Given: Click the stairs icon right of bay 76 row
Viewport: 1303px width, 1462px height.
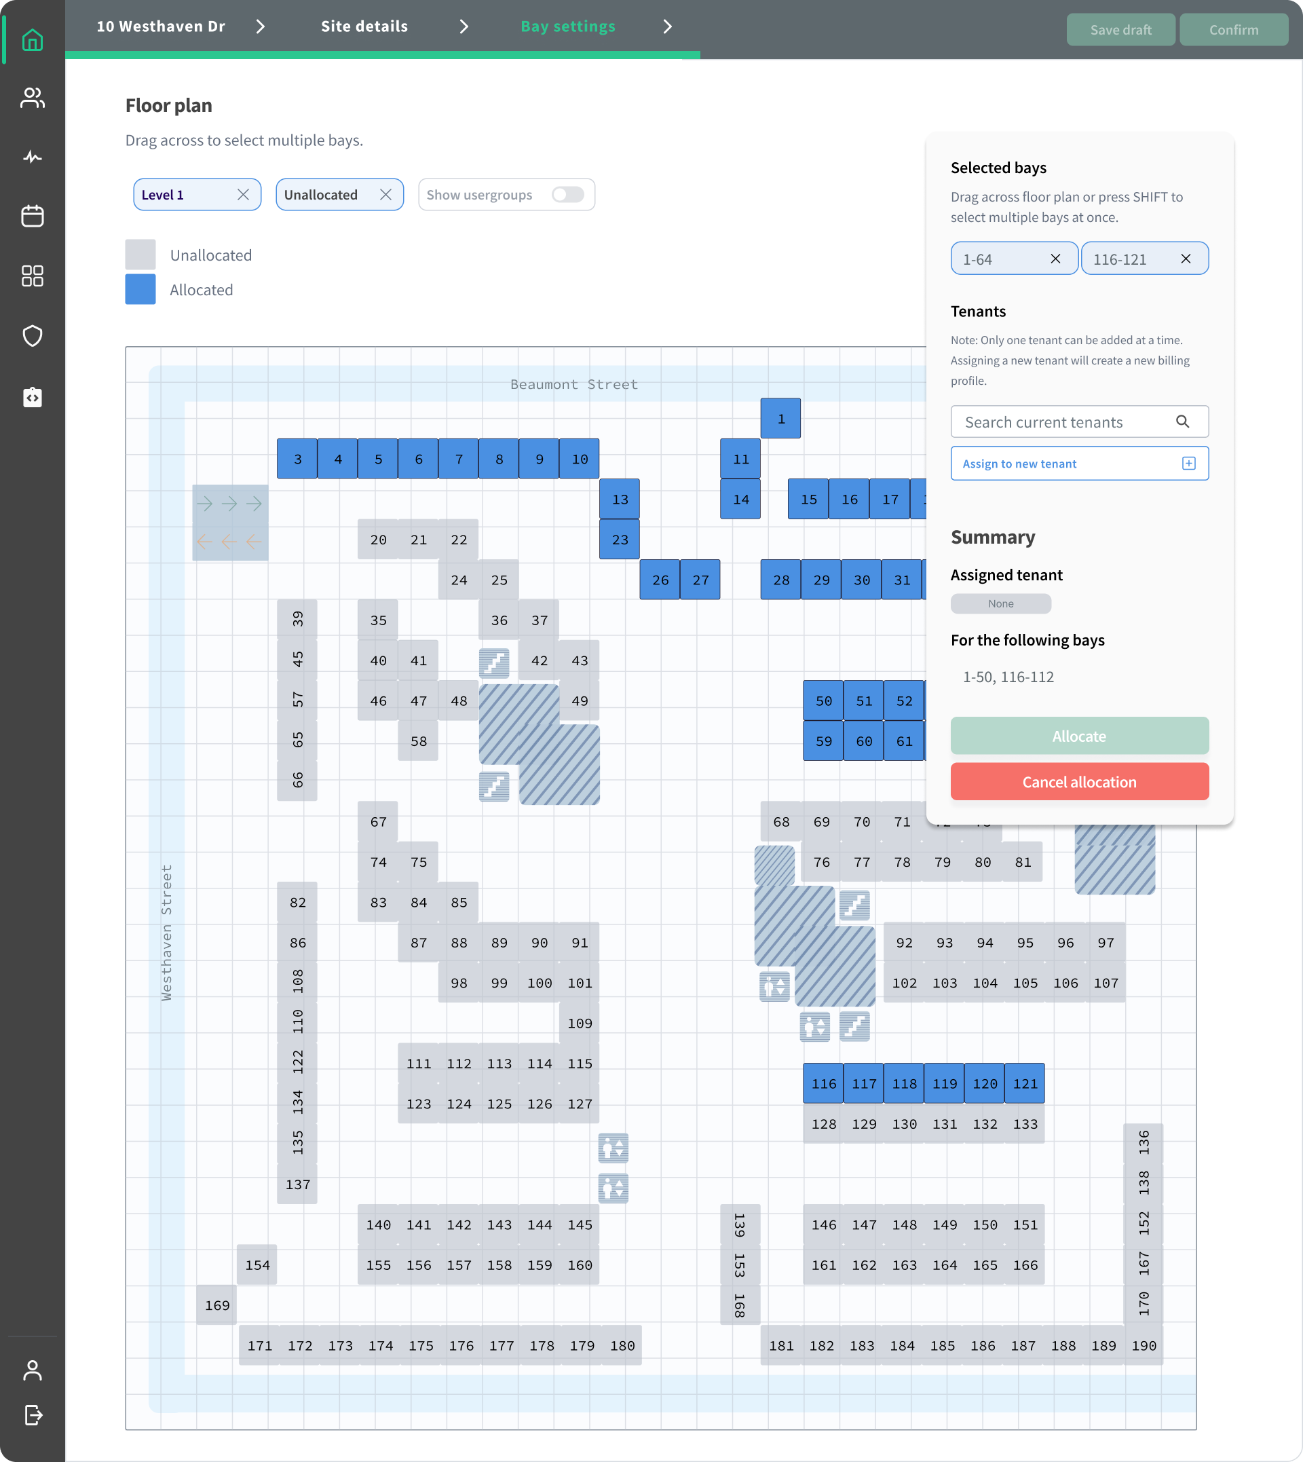Looking at the screenshot, I should [854, 905].
